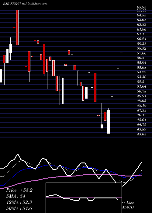Click the tallest red candlestick reaching 65.95

17,27
